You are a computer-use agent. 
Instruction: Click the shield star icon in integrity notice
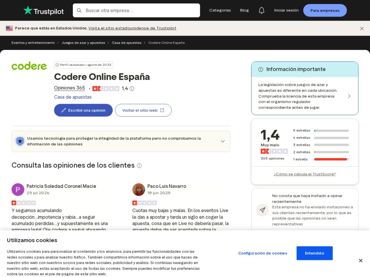point(20,141)
